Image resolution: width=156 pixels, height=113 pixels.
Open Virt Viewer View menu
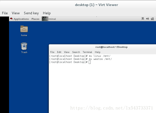(16, 13)
